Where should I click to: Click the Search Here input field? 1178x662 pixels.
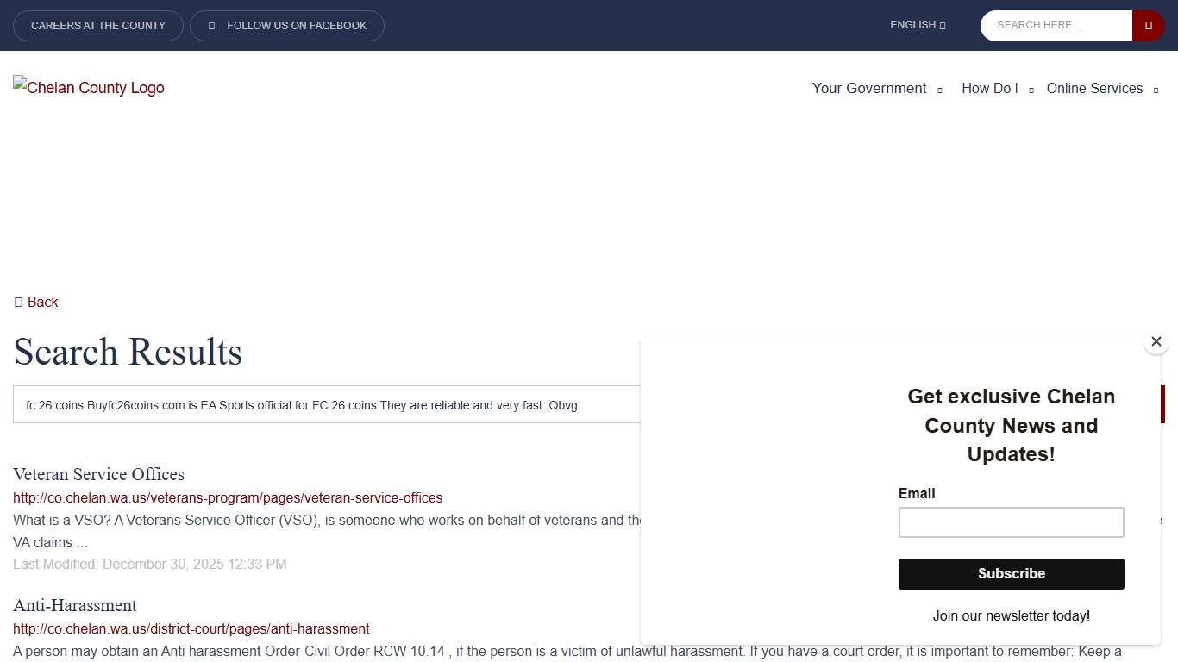tap(1056, 26)
